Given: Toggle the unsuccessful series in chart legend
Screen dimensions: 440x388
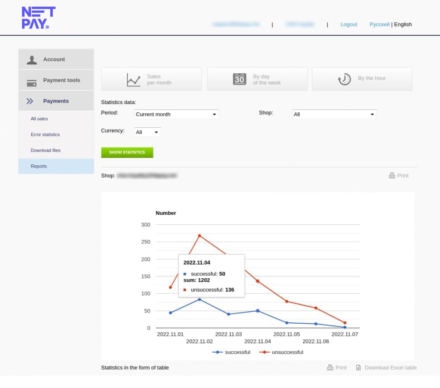Looking at the screenshot, I should (282, 352).
